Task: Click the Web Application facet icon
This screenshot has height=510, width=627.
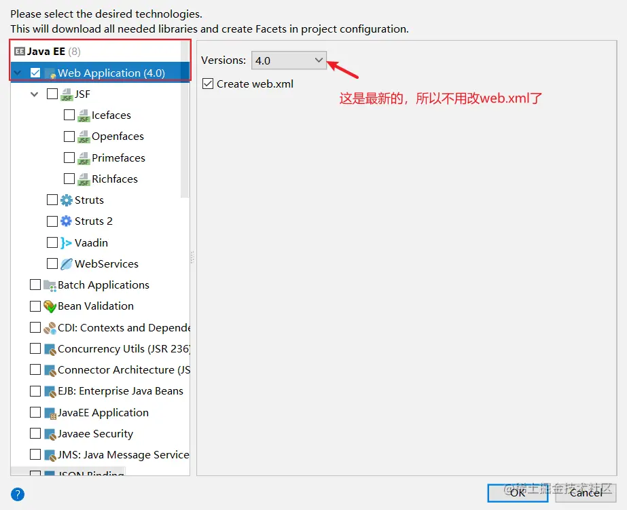Action: coord(50,73)
